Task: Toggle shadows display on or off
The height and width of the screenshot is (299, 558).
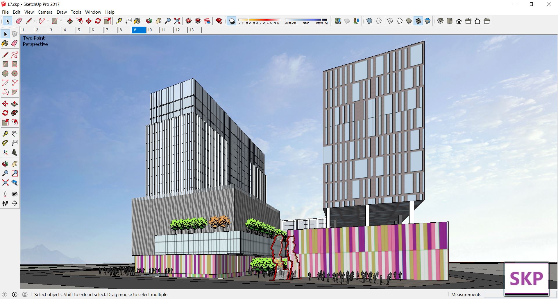Action: (x=232, y=21)
